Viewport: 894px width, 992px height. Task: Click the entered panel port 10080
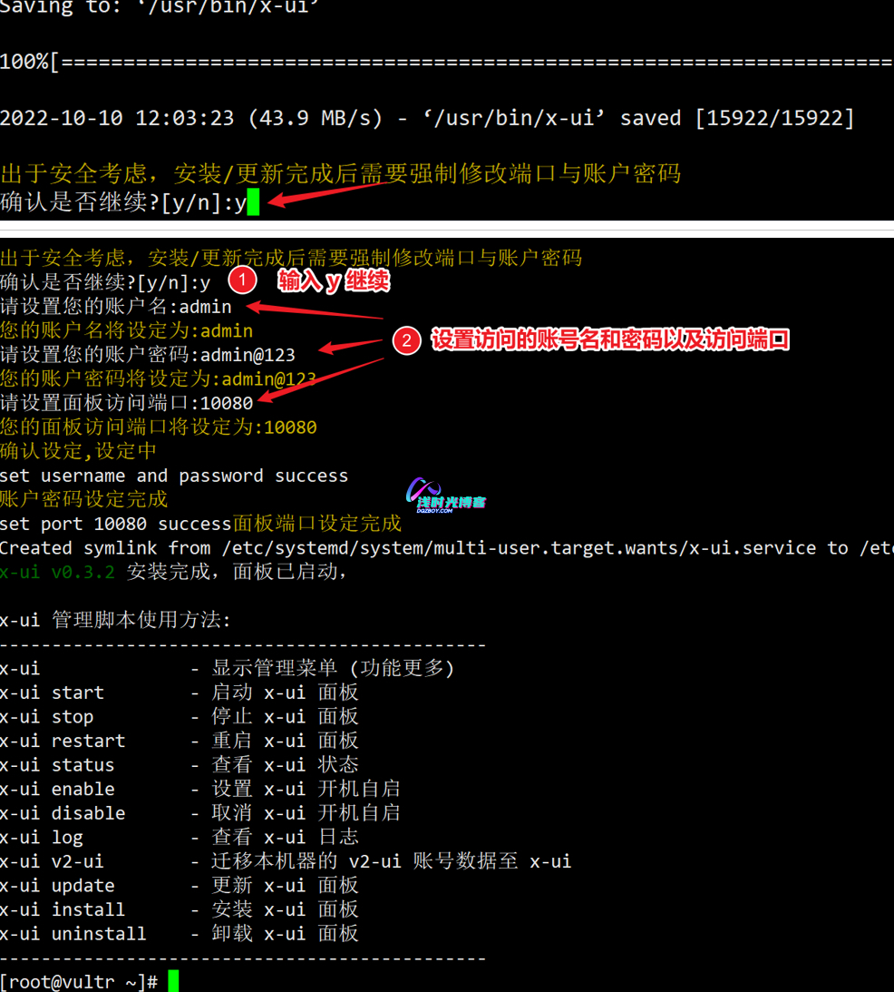[226, 403]
